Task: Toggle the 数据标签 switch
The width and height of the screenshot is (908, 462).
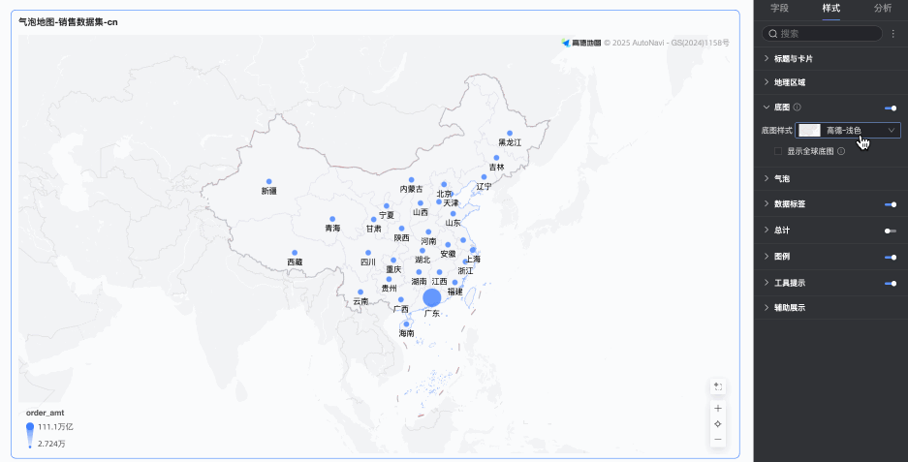Action: point(891,204)
